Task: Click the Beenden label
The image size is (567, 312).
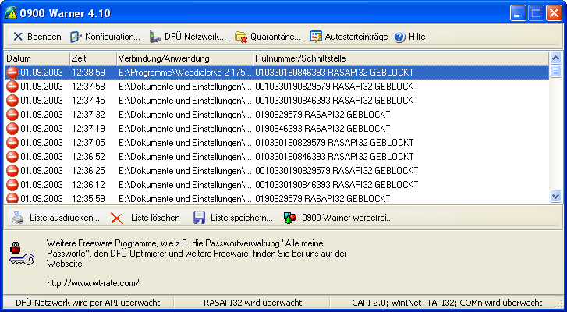Action: click(44, 37)
